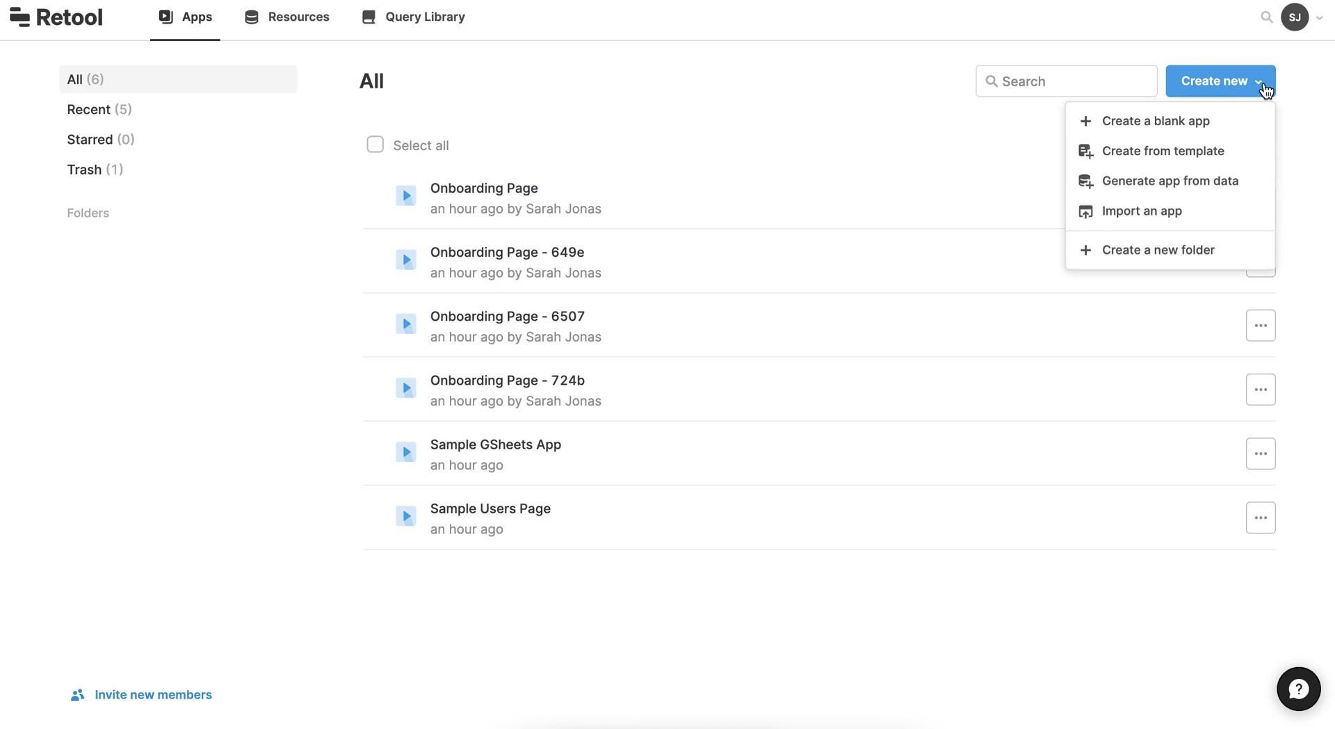Open the Onboarding Page - 649e app
The width and height of the screenshot is (1335, 729).
[507, 253]
